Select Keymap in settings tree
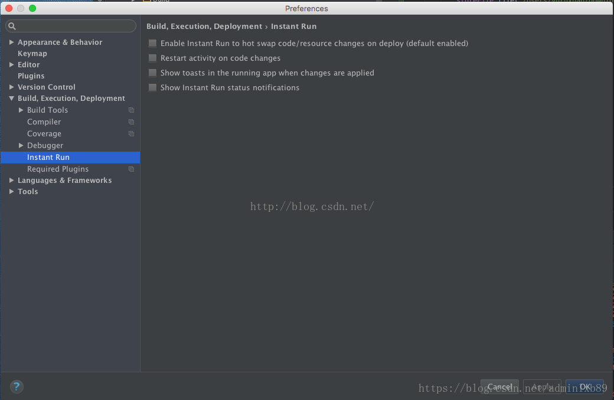This screenshot has width=614, height=400. tap(32, 54)
